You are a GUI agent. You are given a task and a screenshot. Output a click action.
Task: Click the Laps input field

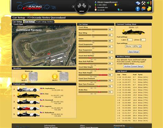pyautogui.click(x=130, y=40)
